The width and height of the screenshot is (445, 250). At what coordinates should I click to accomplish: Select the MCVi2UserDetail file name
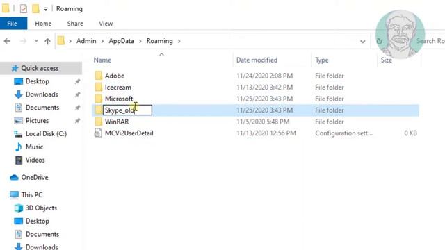(129, 133)
